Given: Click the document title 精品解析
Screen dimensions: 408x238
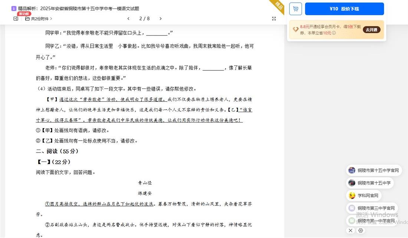Looking at the screenshot, I should (79, 9).
